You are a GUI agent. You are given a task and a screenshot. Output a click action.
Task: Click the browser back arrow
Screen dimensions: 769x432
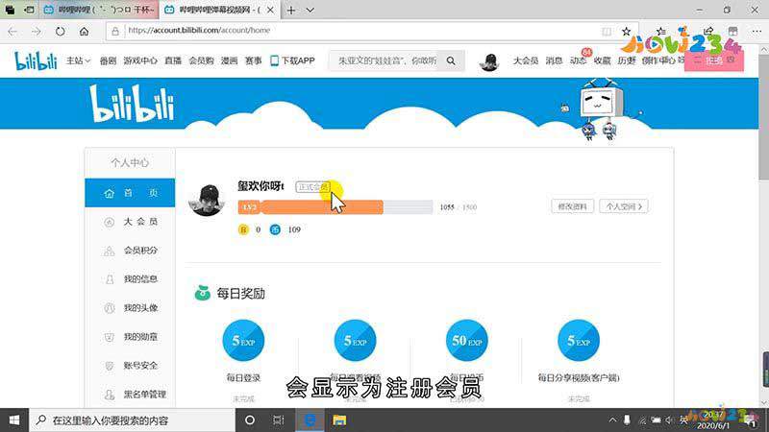[x=12, y=32]
